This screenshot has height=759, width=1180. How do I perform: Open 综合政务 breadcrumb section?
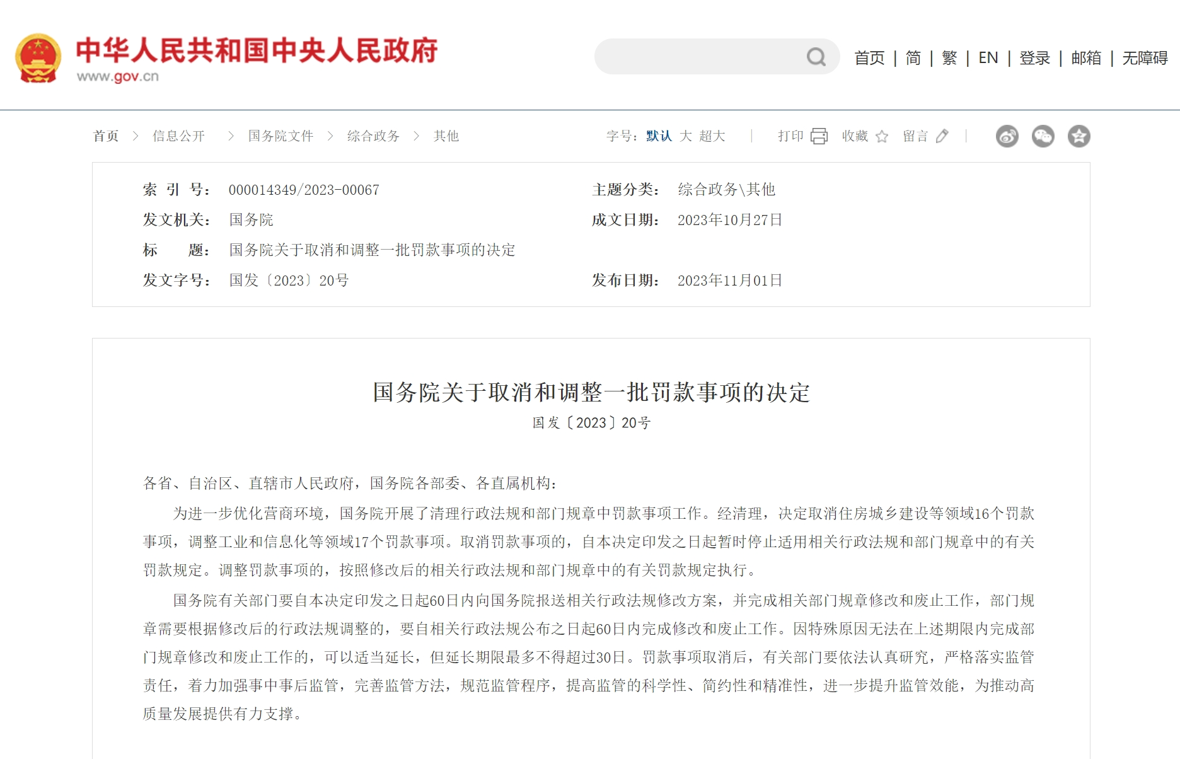tap(373, 136)
